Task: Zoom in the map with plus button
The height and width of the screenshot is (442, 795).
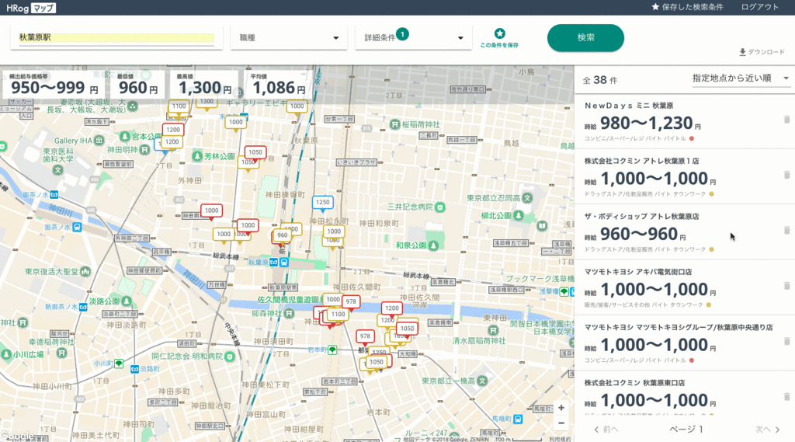Action: (561, 408)
